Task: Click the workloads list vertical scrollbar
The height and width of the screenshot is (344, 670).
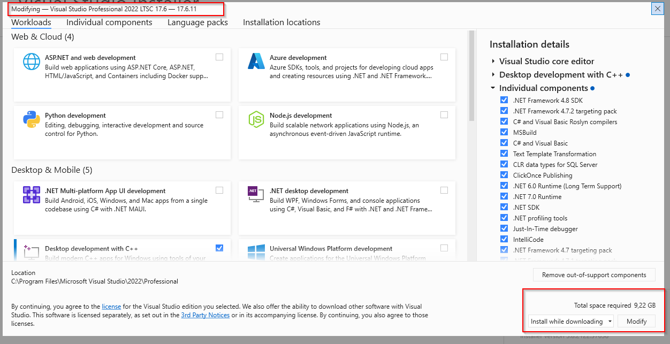Action: coord(471,76)
